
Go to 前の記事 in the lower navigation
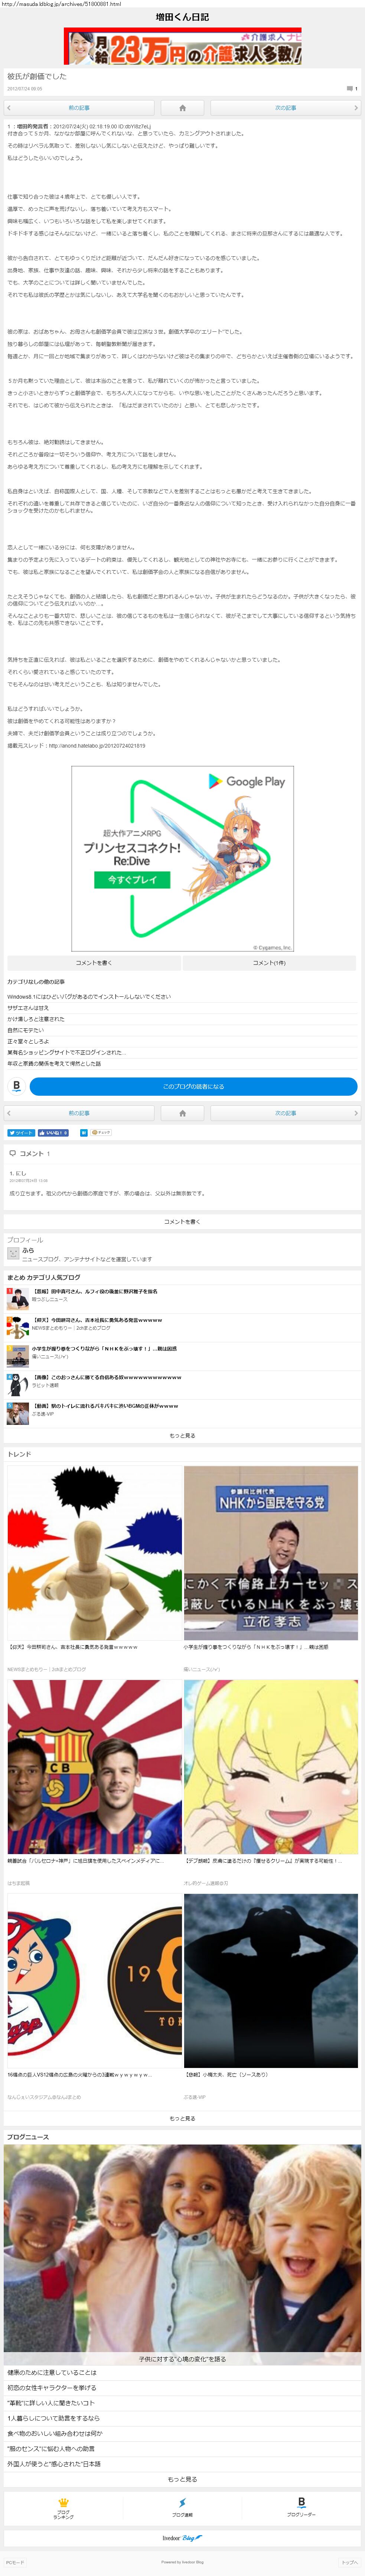[x=79, y=1113]
